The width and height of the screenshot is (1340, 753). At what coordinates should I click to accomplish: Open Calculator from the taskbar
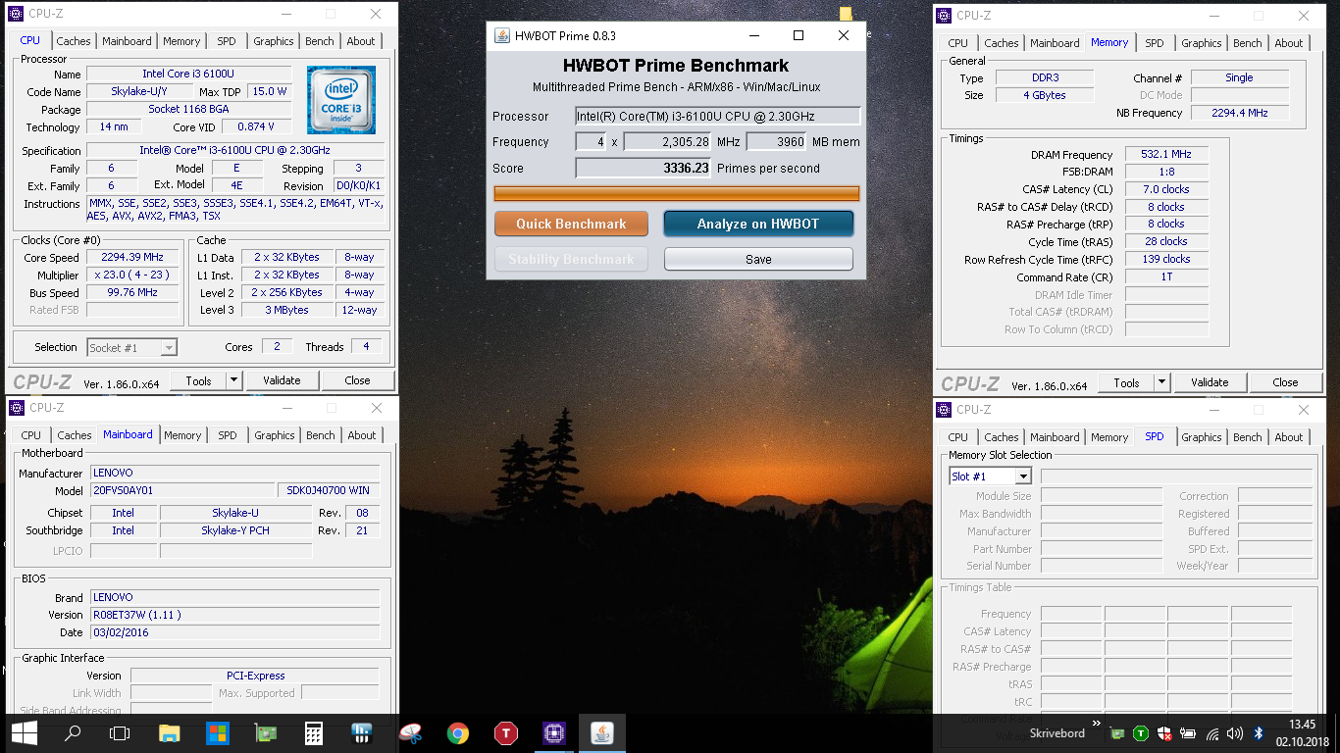click(314, 732)
